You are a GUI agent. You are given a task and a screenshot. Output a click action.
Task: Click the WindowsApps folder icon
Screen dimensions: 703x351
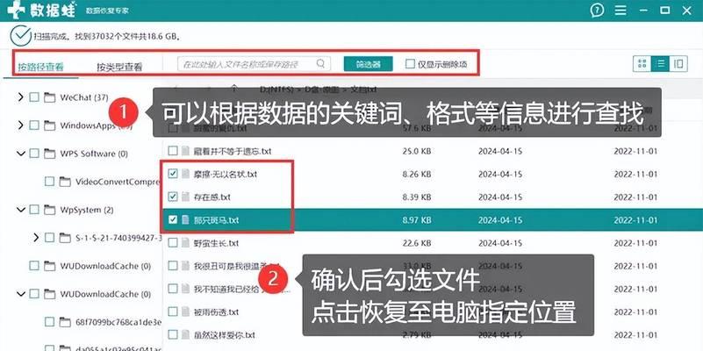pos(49,125)
